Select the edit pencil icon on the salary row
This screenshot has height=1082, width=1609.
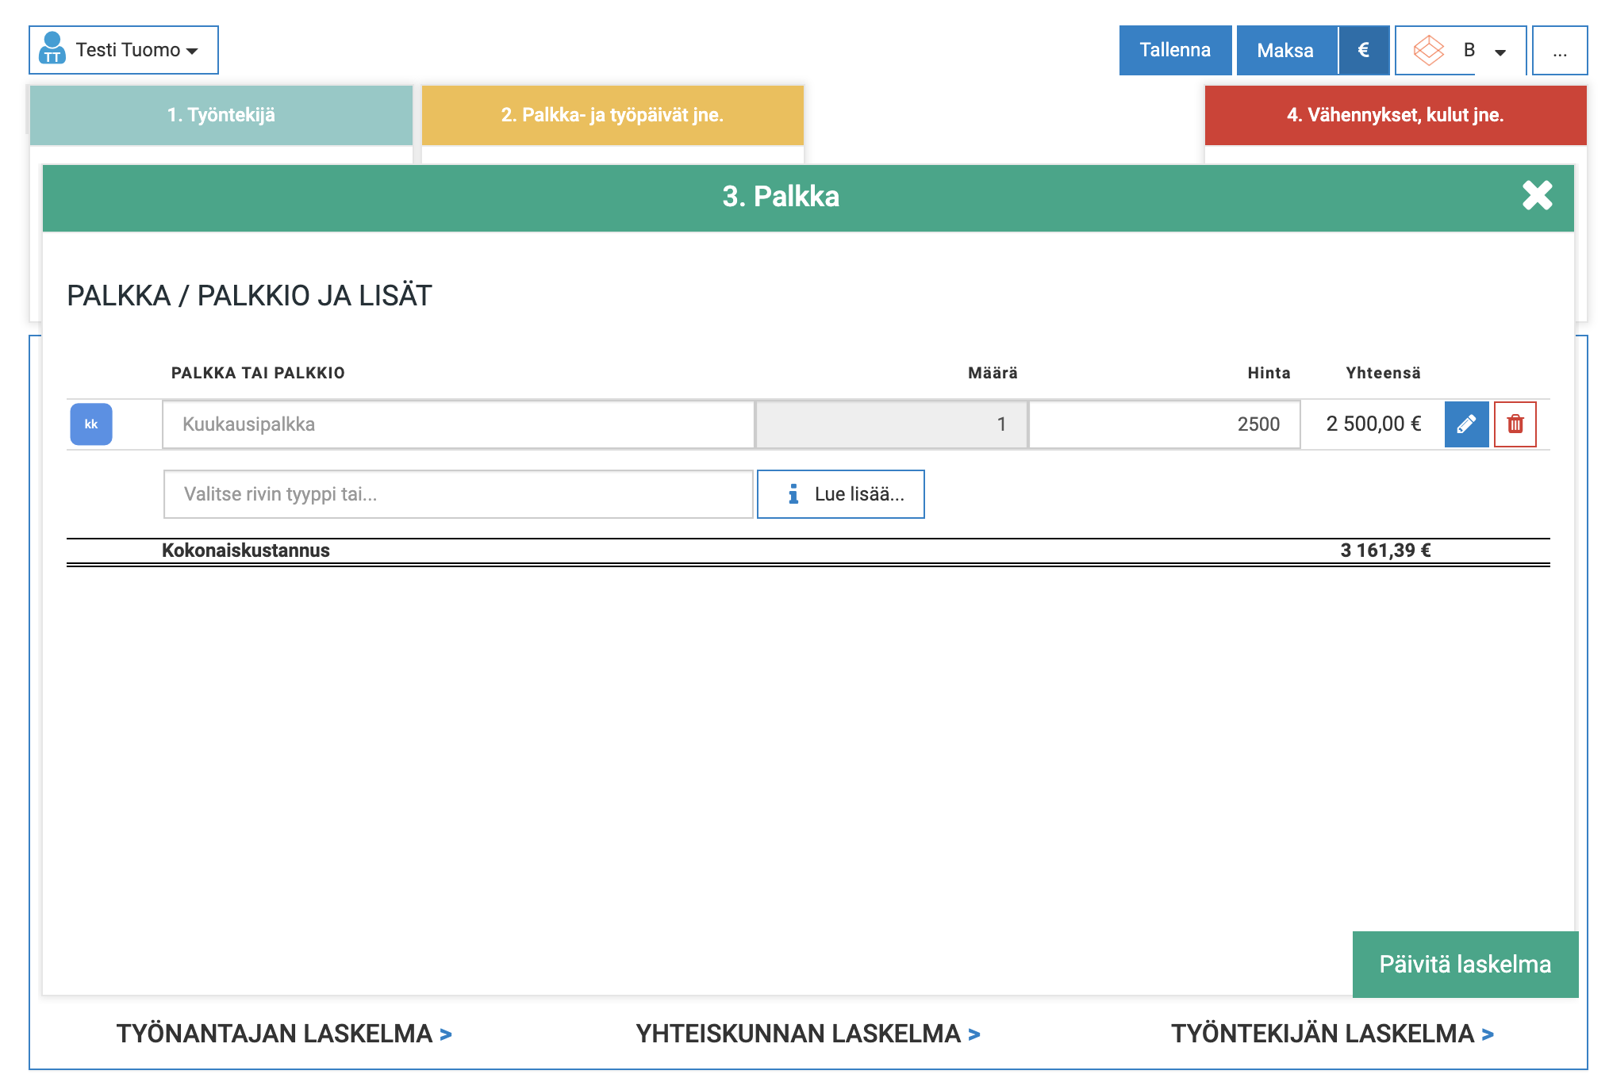[1466, 424]
